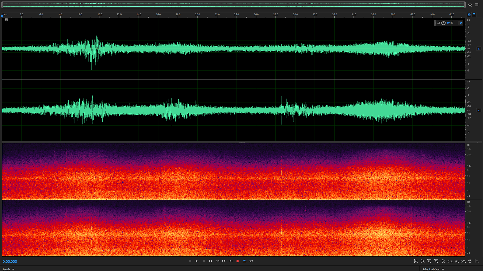Click the waveform/spectral divider handle
The width and height of the screenshot is (483, 271).
tap(242, 142)
